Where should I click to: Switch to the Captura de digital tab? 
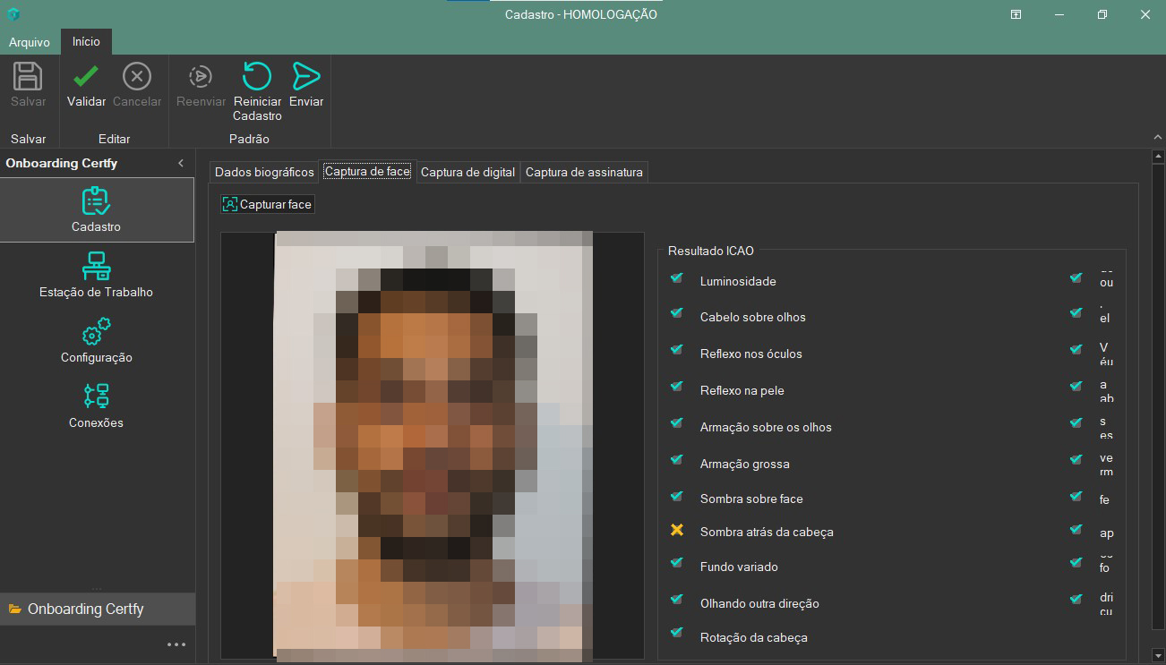pos(467,172)
